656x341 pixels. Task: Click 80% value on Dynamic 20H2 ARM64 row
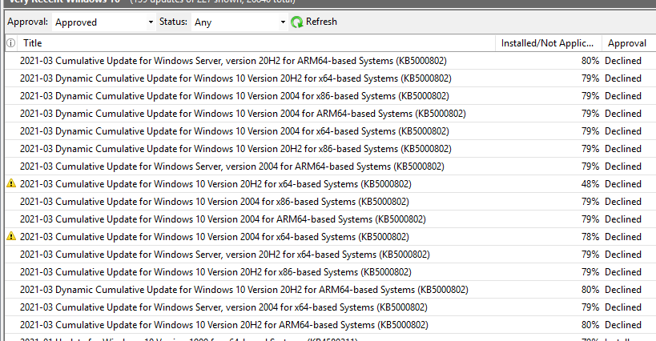pyautogui.click(x=590, y=289)
